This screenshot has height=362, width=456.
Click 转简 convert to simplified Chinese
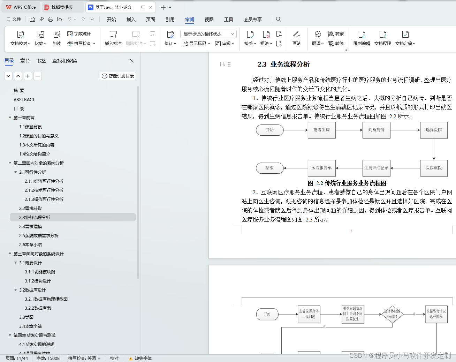click(336, 44)
